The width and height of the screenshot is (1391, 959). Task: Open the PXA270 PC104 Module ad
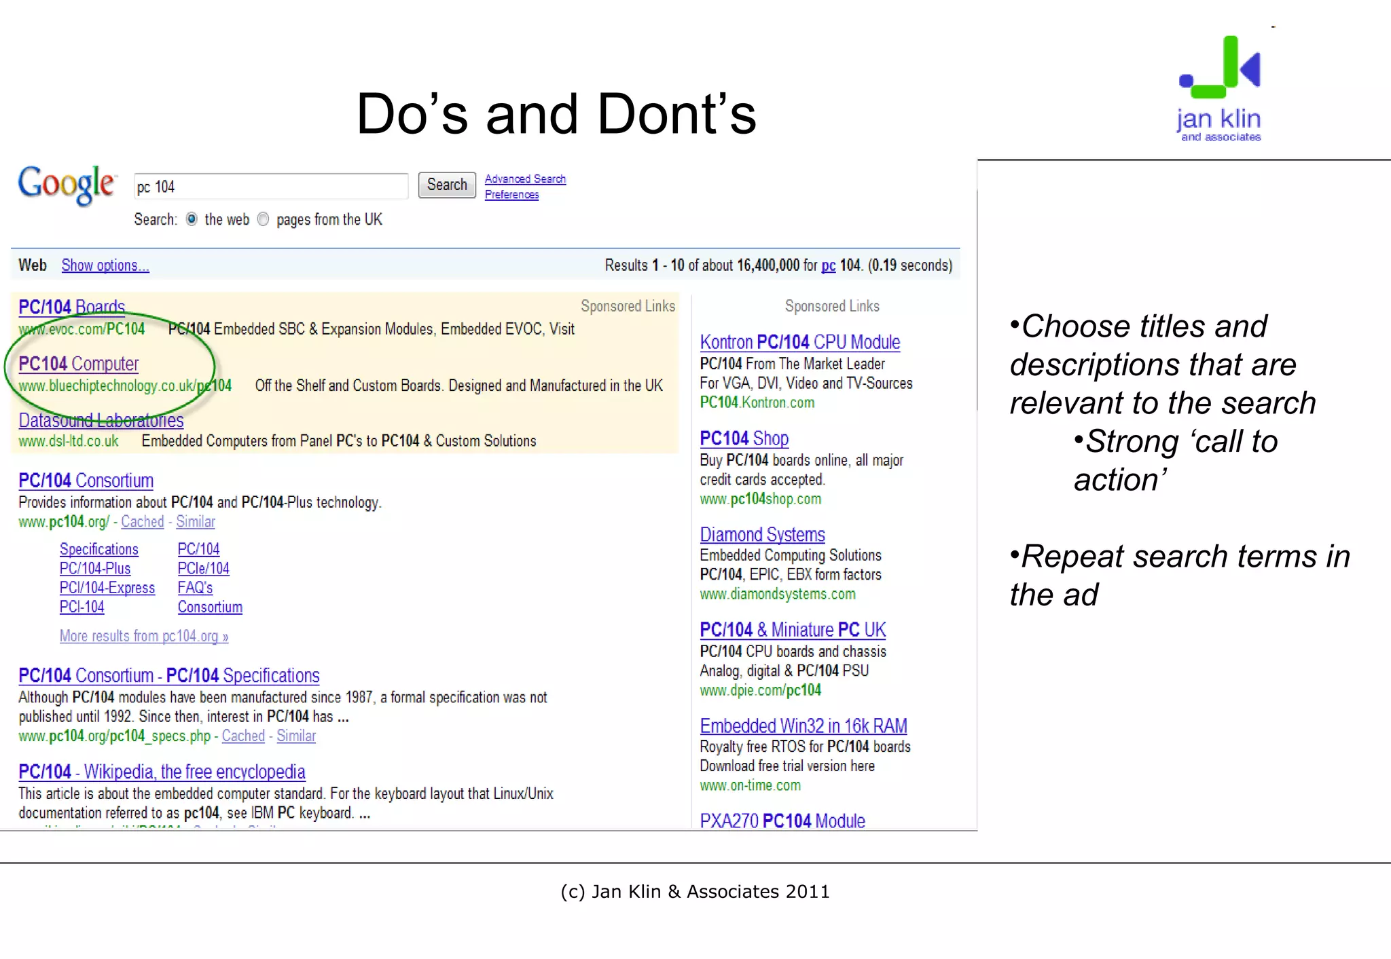[x=782, y=821]
